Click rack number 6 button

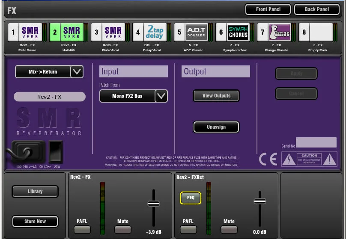click(221, 32)
